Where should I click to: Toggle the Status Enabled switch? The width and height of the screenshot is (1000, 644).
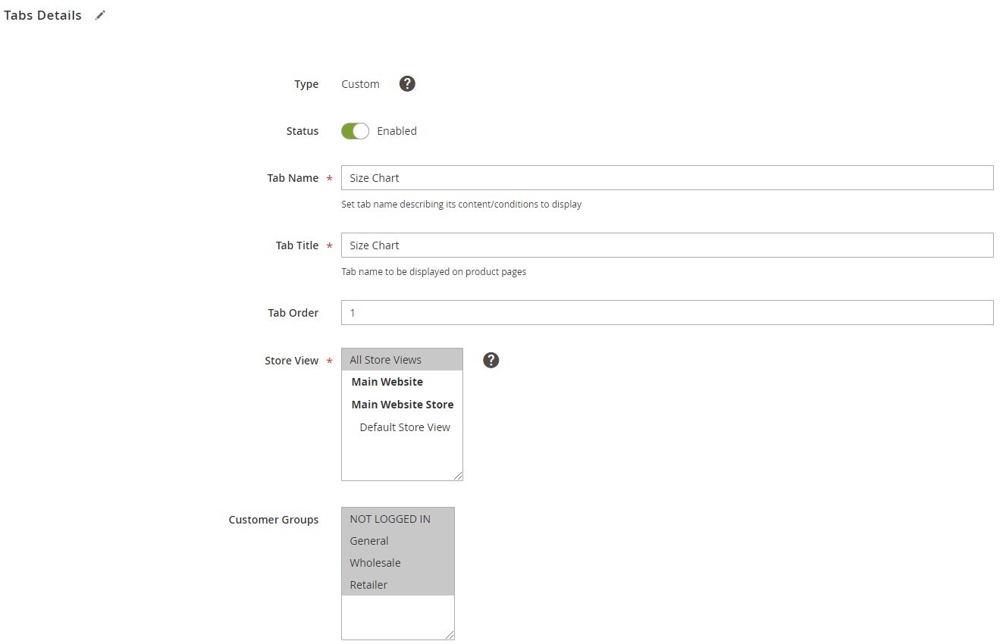[355, 131]
